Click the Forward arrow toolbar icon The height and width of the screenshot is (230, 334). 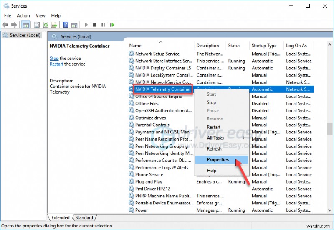tap(14, 25)
